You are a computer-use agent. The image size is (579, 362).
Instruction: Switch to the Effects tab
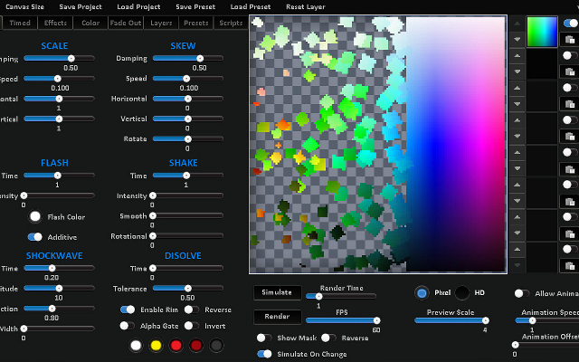pyautogui.click(x=55, y=23)
